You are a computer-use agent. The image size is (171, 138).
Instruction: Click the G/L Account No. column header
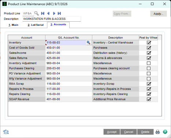click(68, 37)
